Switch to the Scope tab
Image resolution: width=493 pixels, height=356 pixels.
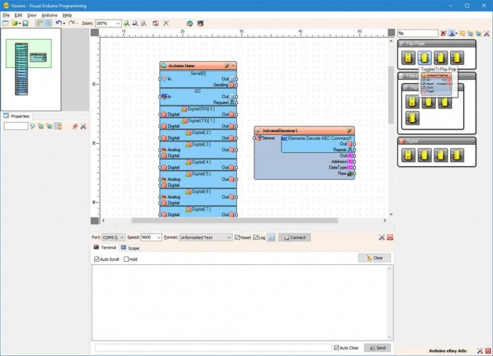pos(130,248)
